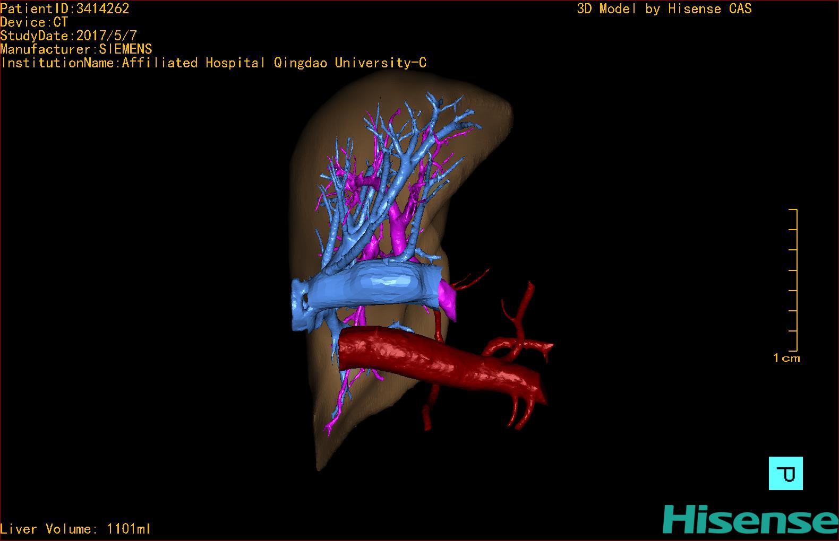Viewport: 839px width, 541px height.
Task: Click the StudyDate:2017/5/7 text
Action: [x=69, y=36]
